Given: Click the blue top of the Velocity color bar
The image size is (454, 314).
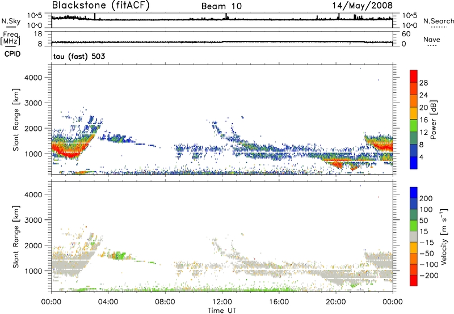Looking at the screenshot, I should pos(414,193).
